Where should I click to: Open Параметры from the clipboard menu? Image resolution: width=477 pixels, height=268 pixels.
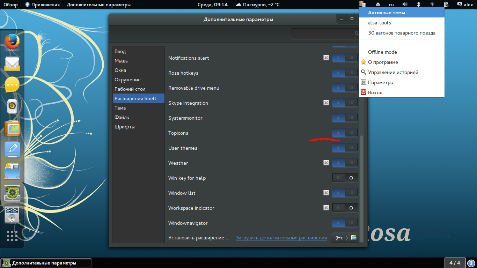tap(402, 82)
